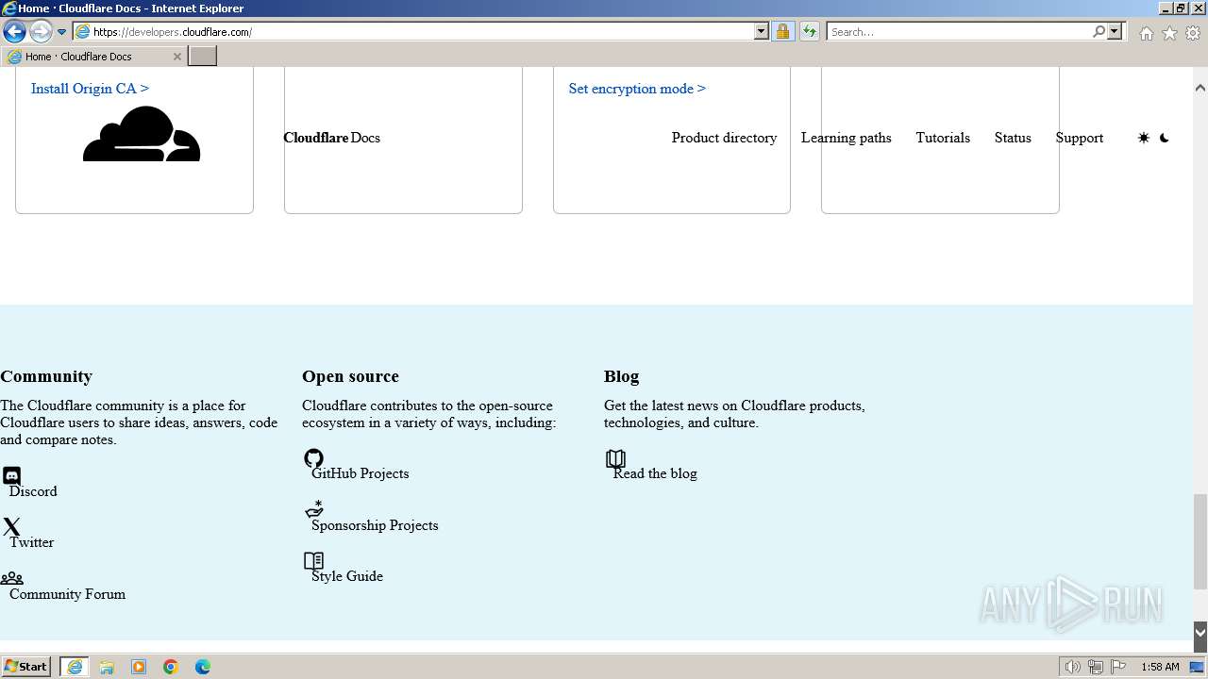Open the Twitter link
The image size is (1208, 679).
(31, 542)
